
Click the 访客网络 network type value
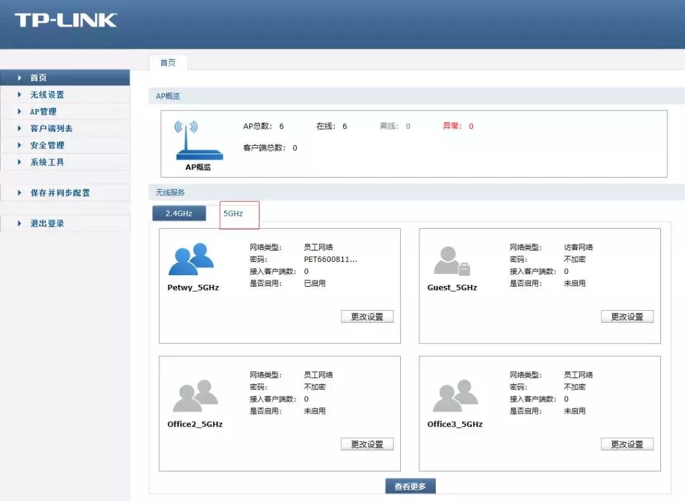tap(578, 247)
